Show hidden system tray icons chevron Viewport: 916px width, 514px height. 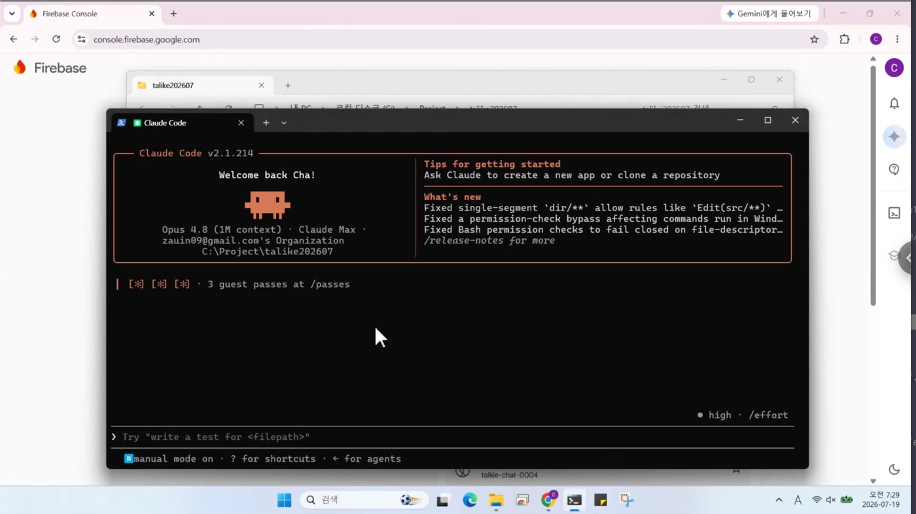779,500
